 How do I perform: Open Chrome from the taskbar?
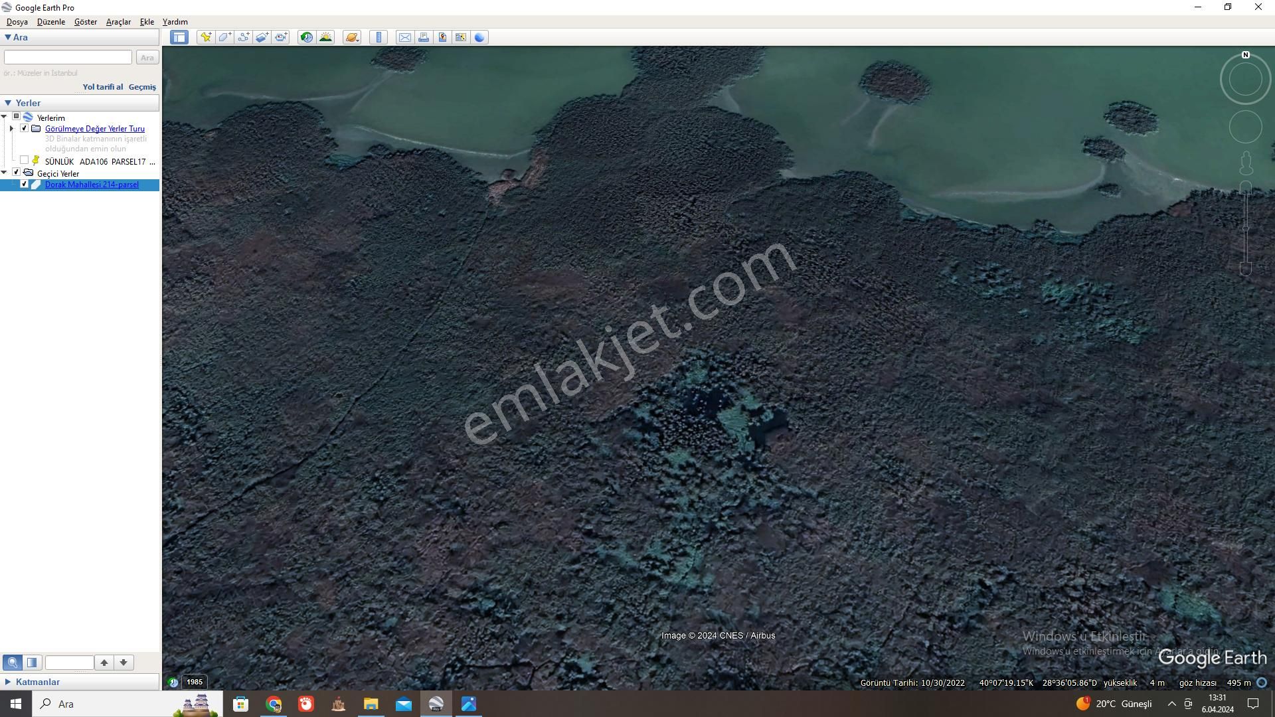click(274, 704)
